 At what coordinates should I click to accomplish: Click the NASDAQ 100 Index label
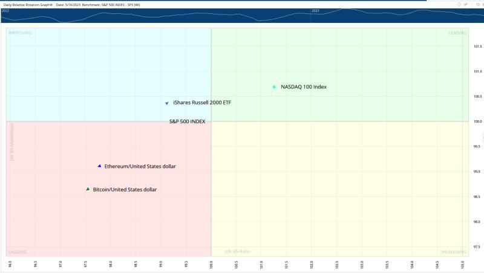click(x=304, y=87)
